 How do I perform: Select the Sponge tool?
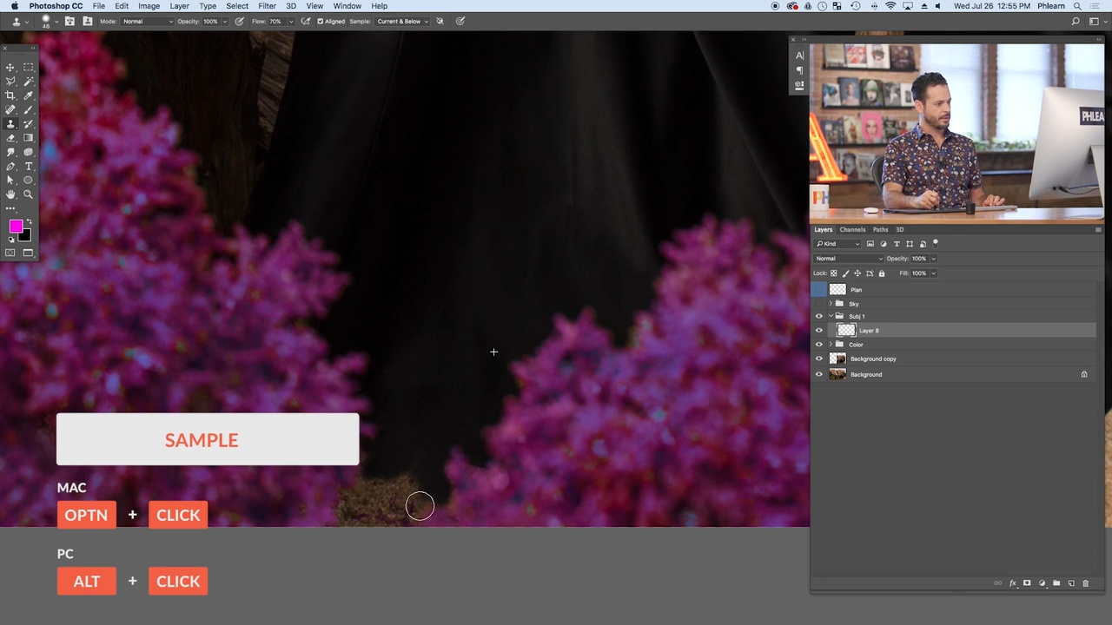(x=28, y=152)
